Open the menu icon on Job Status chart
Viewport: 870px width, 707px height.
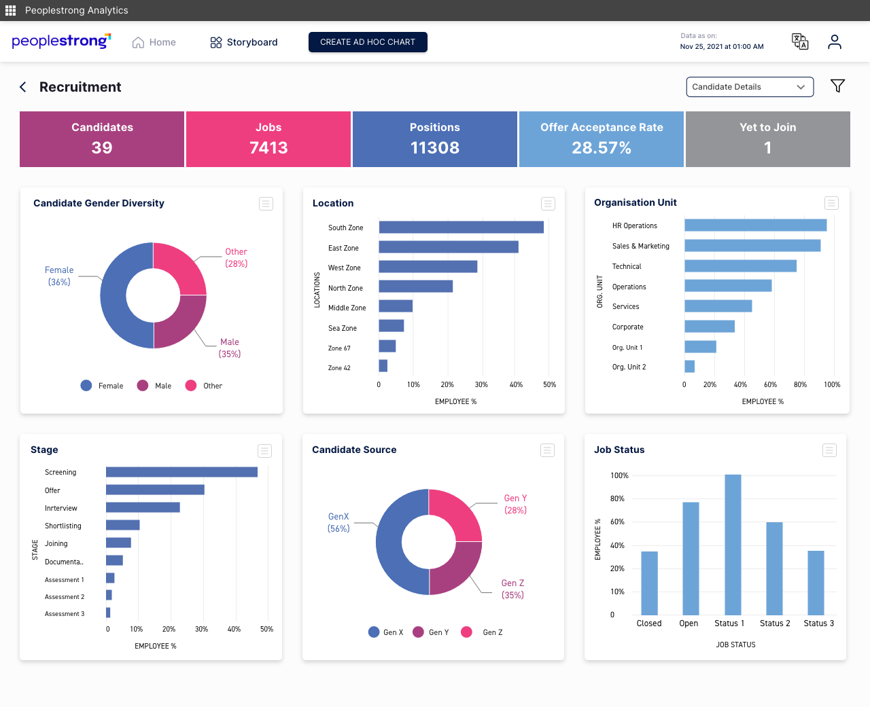[x=829, y=450]
